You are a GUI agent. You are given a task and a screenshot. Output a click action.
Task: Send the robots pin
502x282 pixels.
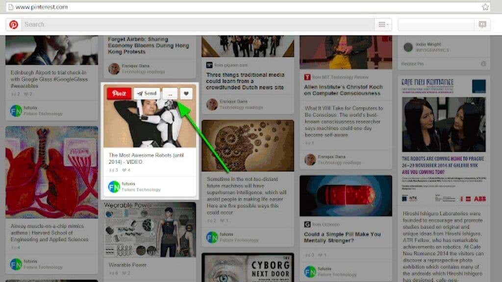pos(147,94)
